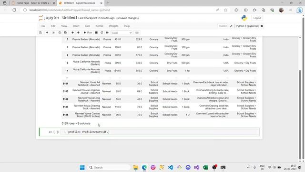This screenshot has height=172, width=305.
Task: Open the Widgets menu
Action: pos(113,26)
